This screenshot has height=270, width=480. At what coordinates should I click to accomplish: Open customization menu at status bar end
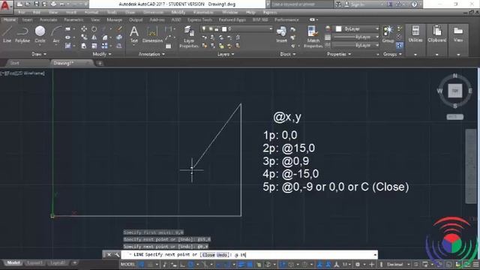pos(476,264)
